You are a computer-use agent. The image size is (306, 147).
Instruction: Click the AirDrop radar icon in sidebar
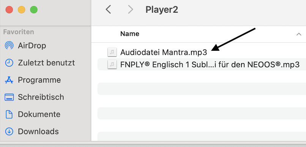tap(9, 46)
